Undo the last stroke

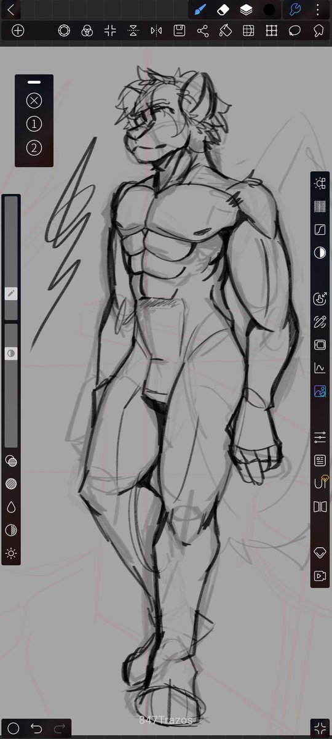coord(36,729)
